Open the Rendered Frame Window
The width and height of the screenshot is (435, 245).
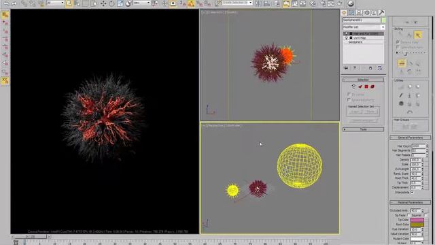[331, 3]
